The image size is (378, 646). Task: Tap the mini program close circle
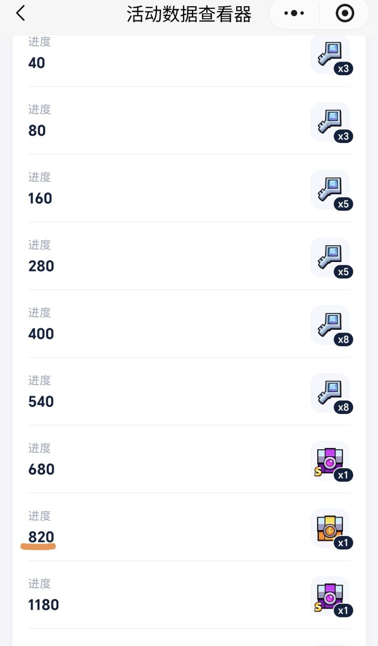pos(344,14)
